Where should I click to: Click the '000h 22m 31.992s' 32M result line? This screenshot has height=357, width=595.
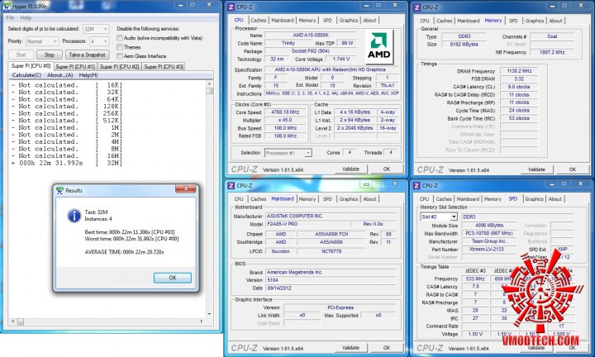click(67, 163)
